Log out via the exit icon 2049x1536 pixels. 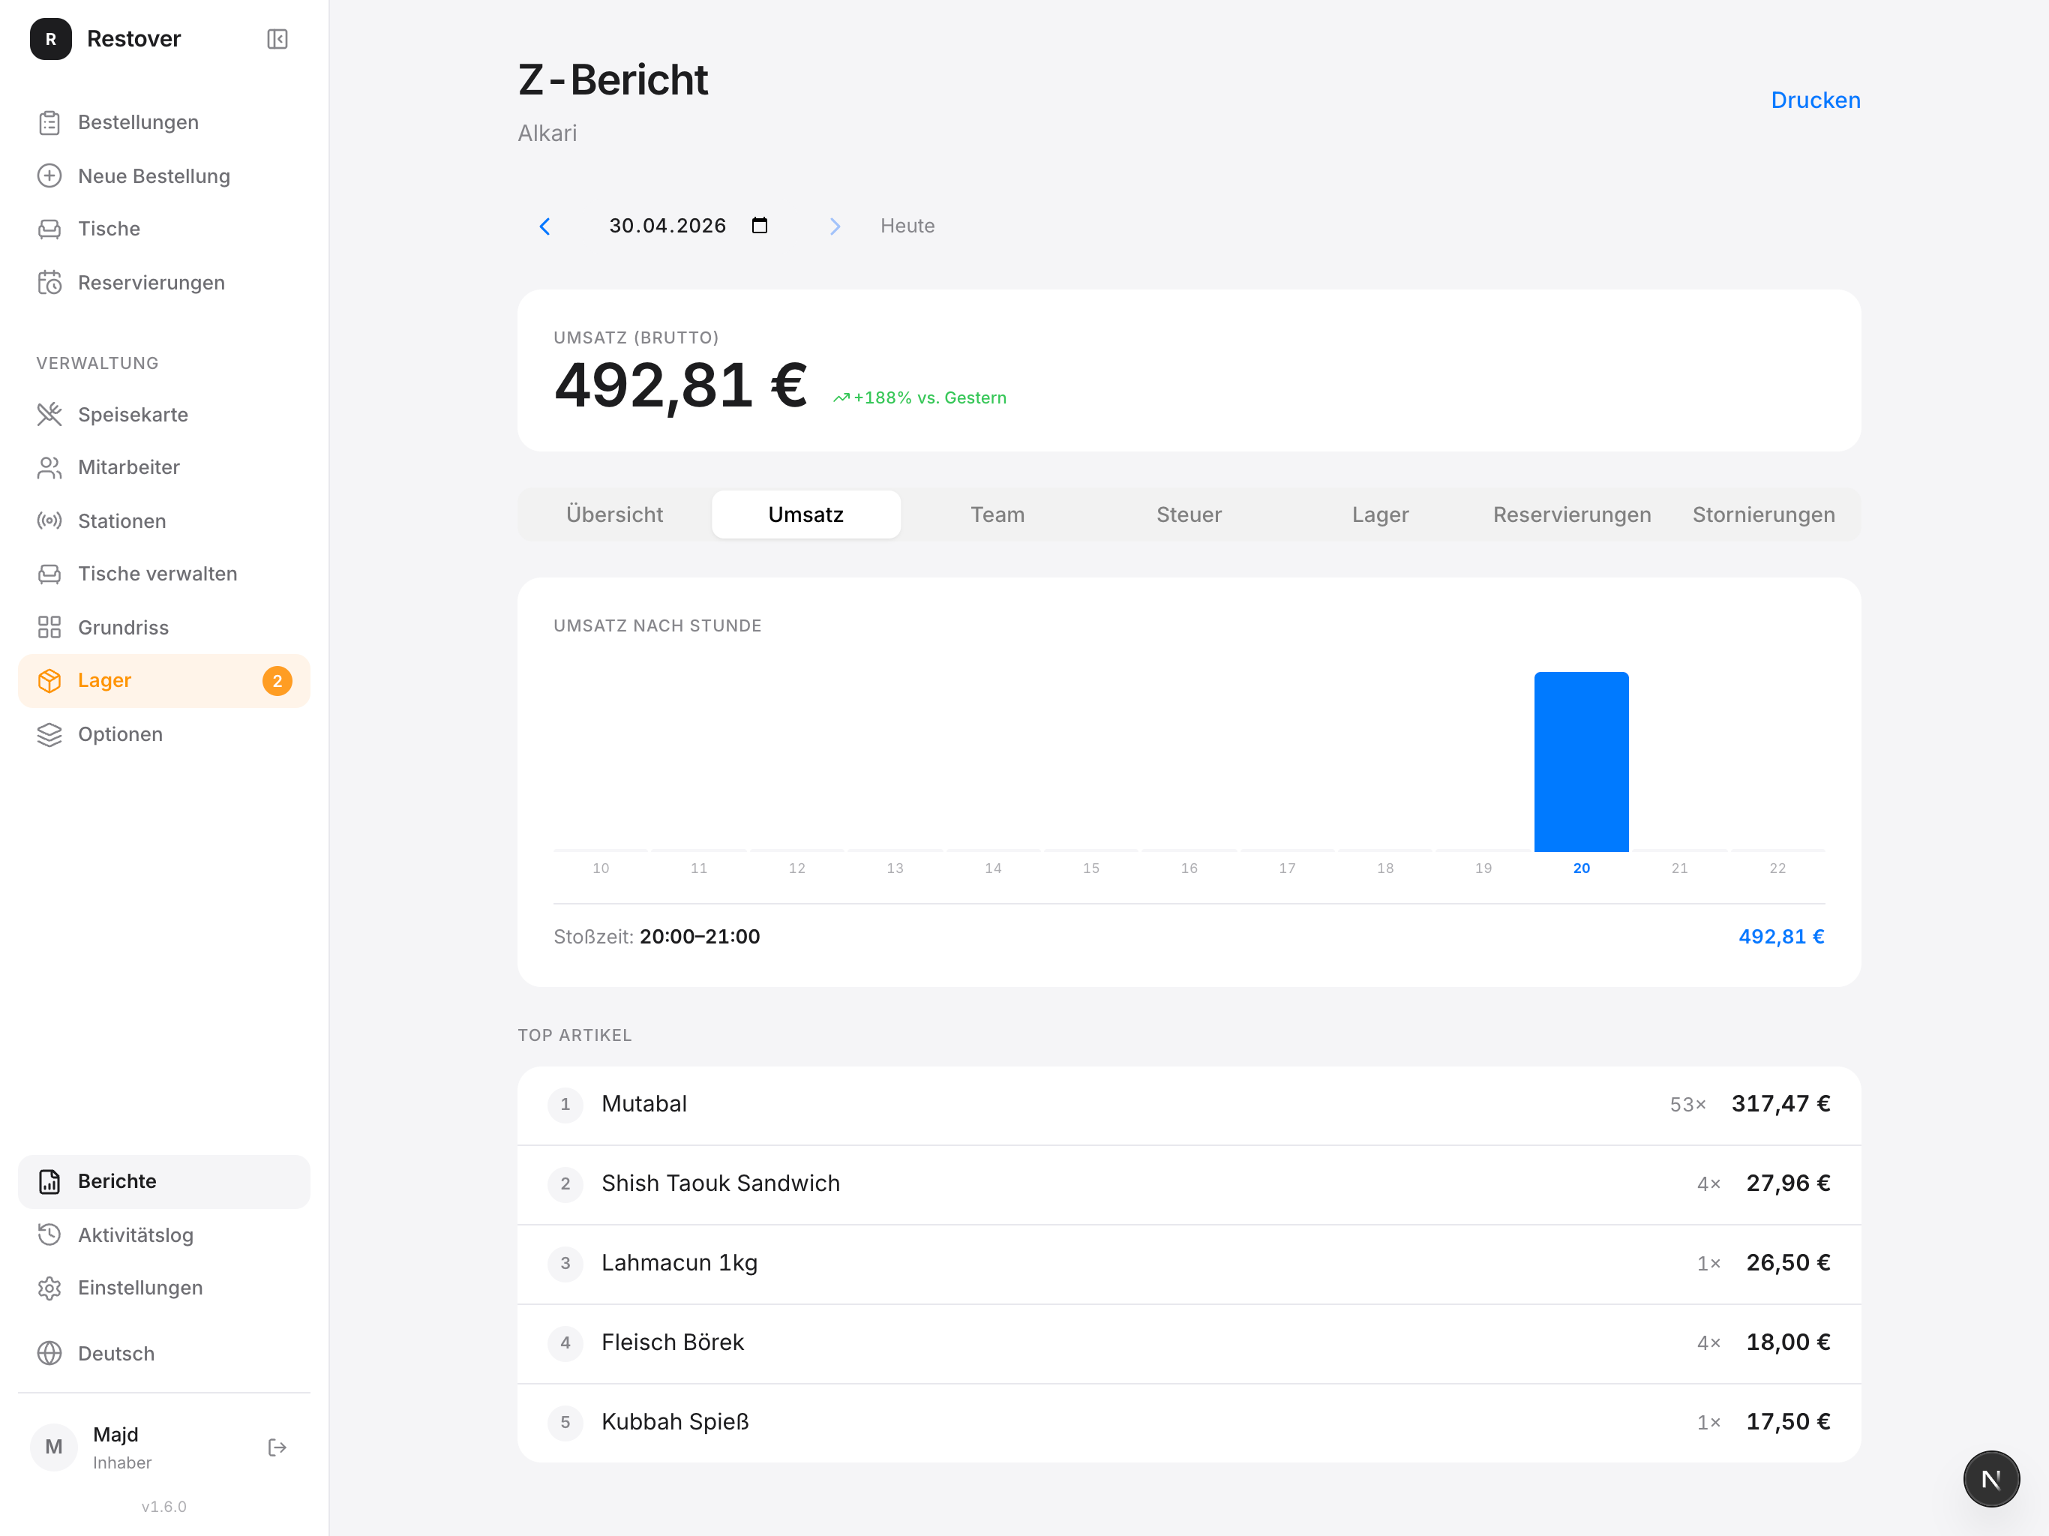(277, 1447)
